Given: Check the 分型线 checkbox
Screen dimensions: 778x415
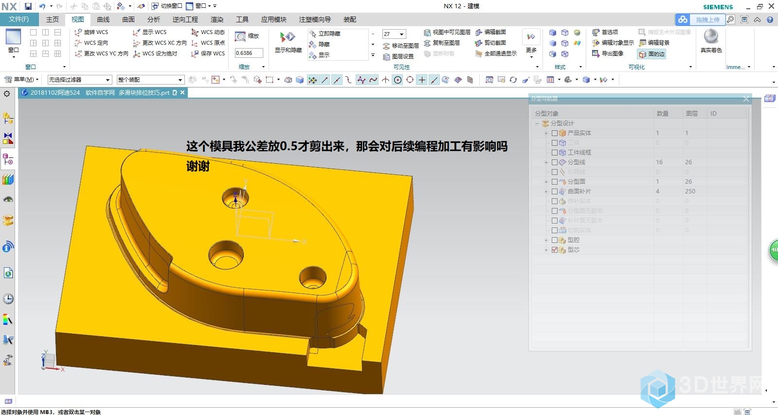Looking at the screenshot, I should point(555,162).
